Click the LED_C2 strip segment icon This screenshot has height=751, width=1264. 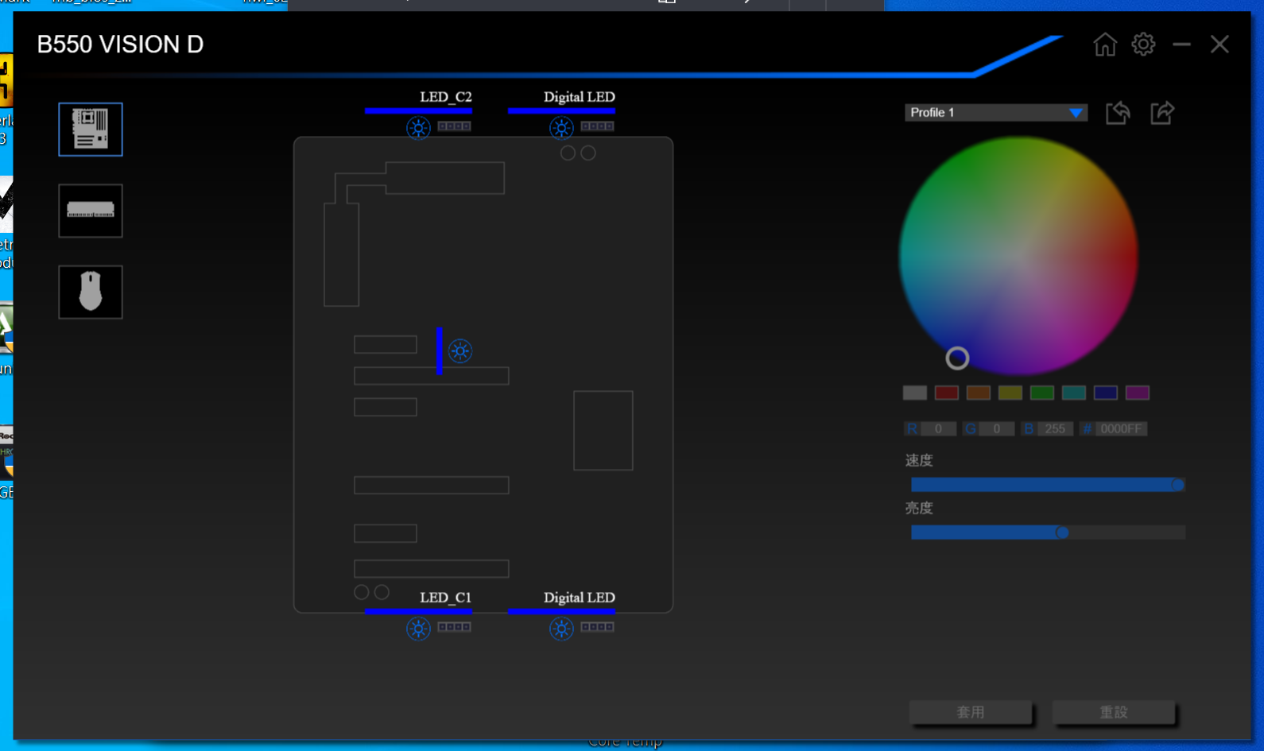(x=454, y=126)
